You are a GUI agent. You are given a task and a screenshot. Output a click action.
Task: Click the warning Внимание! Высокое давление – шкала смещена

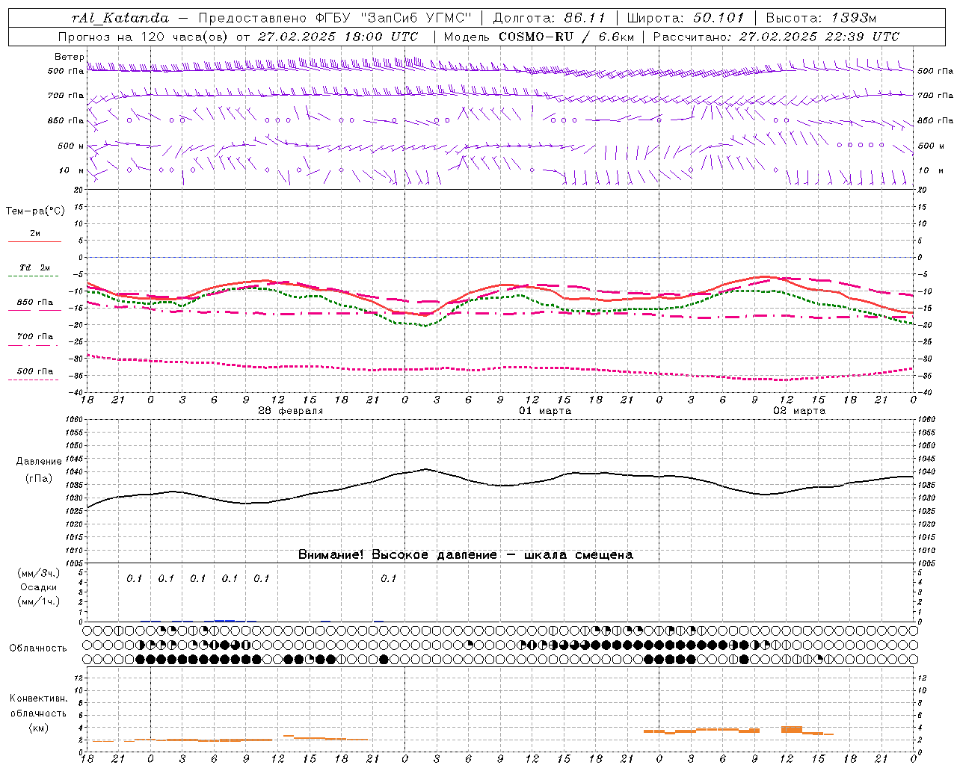466,555
